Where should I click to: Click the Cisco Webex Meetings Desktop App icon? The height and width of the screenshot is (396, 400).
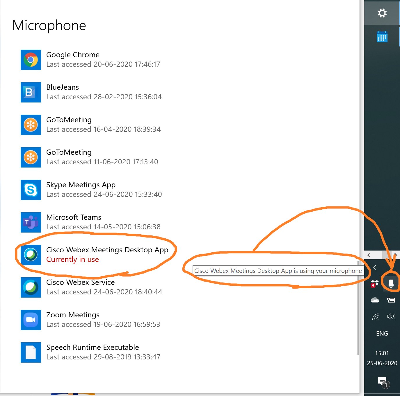[31, 255]
